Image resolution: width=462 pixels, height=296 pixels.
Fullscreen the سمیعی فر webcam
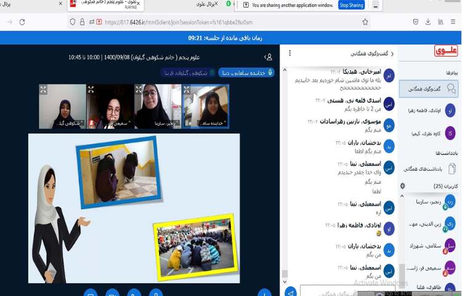[91, 89]
